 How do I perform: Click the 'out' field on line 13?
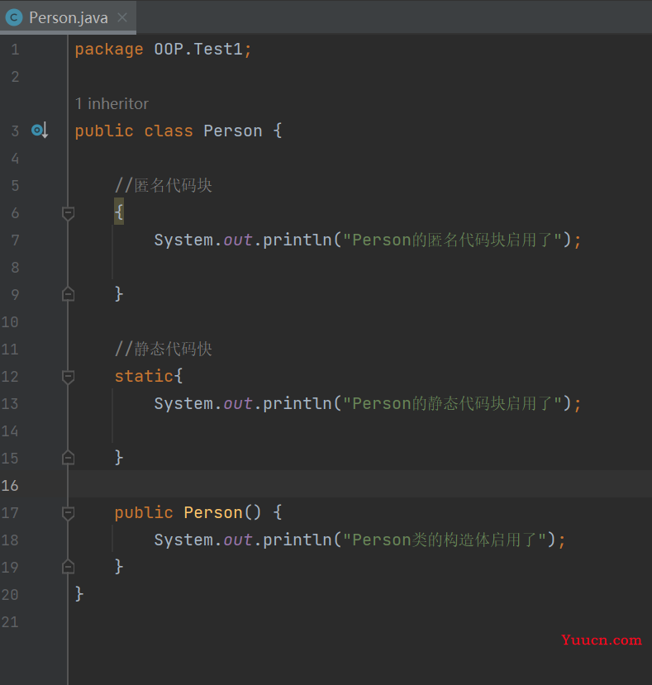point(238,404)
